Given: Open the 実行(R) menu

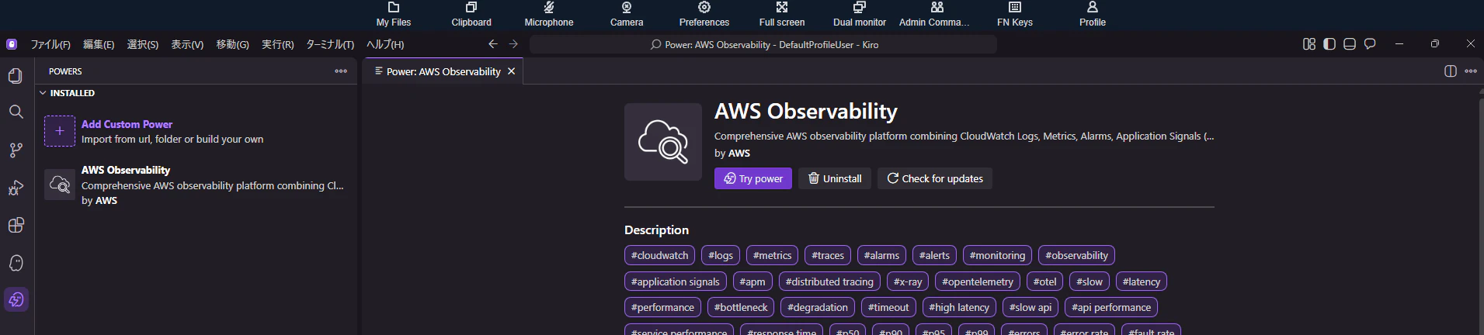Looking at the screenshot, I should [x=278, y=44].
